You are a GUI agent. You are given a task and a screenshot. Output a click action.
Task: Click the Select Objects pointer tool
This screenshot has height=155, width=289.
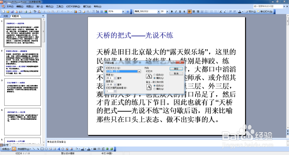coord(14,149)
